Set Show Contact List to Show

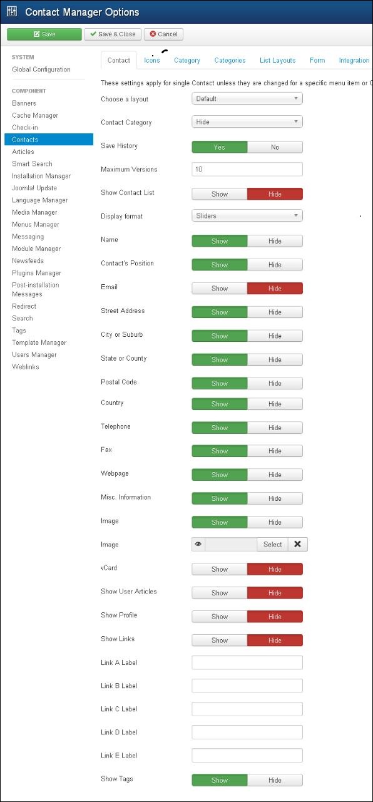pyautogui.click(x=219, y=194)
